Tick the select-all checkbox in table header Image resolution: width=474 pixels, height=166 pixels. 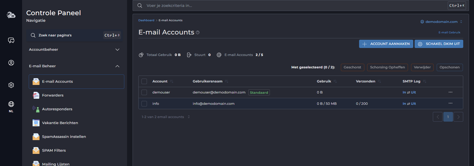144,81
